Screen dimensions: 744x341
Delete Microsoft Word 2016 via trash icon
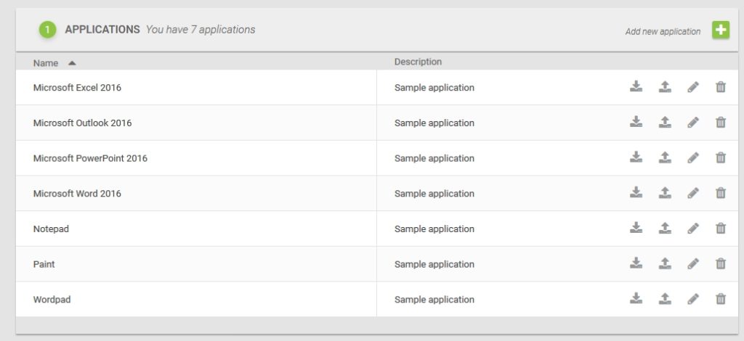click(x=721, y=193)
